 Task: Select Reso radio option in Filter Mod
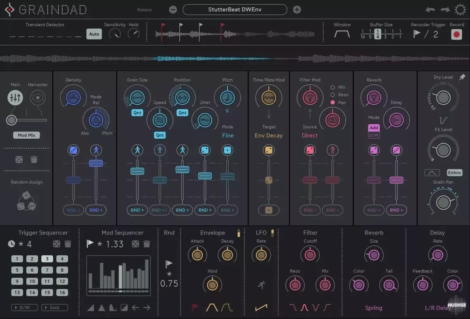[332, 95]
